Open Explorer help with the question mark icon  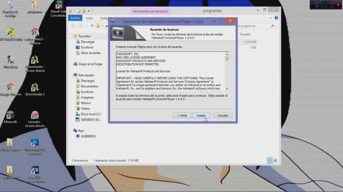pyautogui.click(x=277, y=18)
